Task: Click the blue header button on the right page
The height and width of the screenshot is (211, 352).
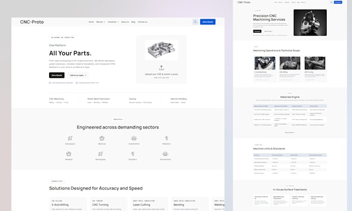Action: pyautogui.click(x=338, y=2)
